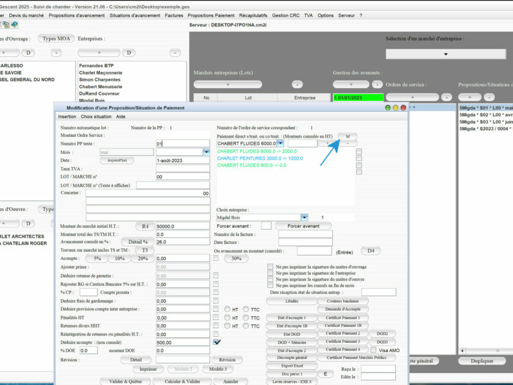The width and height of the screenshot is (513, 385).
Task: Open the CHABERT FLUIDES 6000.0 dropdown
Action: [280, 144]
